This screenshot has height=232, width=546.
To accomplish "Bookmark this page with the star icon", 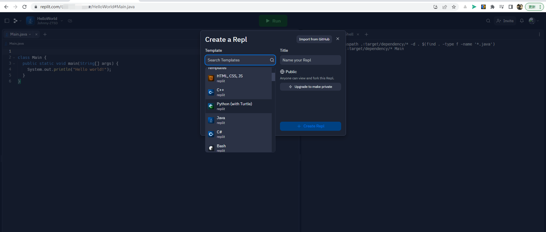I will coord(454,7).
